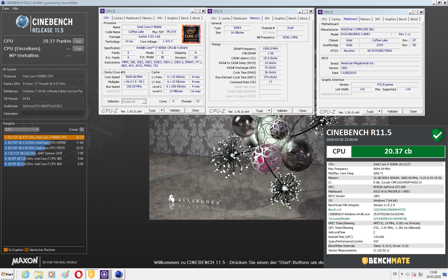Screen dimensions: 448x280
Task: Click the Bench.cof hash row in BenchMate
Action: coord(386,210)
